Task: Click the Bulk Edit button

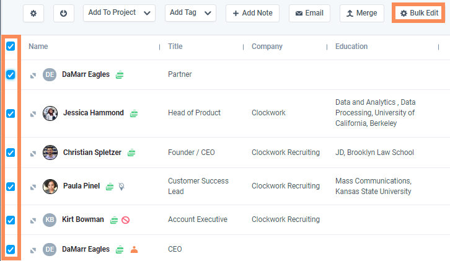Action: (420, 13)
